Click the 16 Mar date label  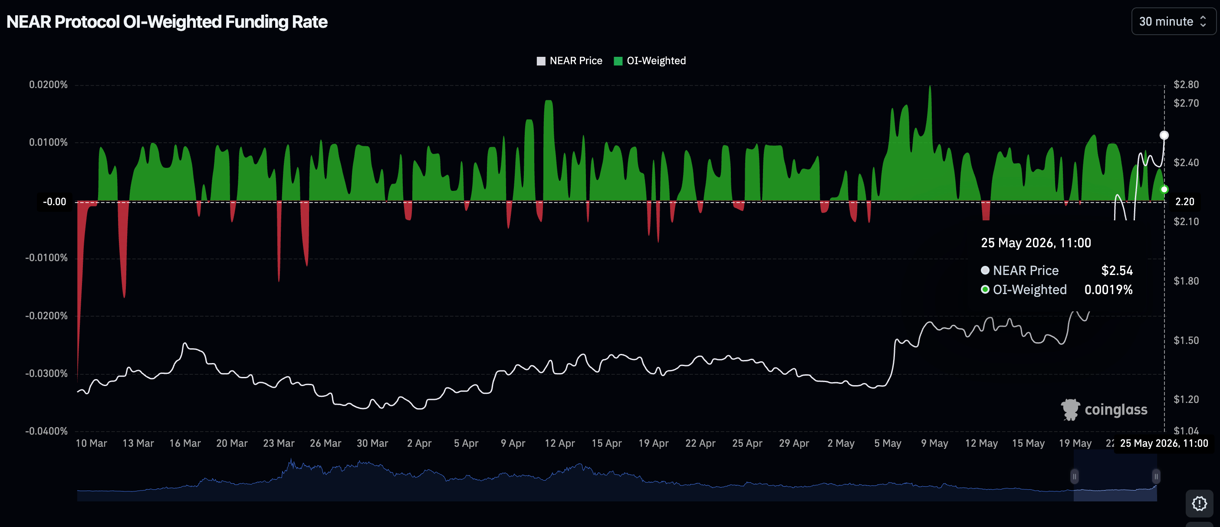[x=185, y=444]
